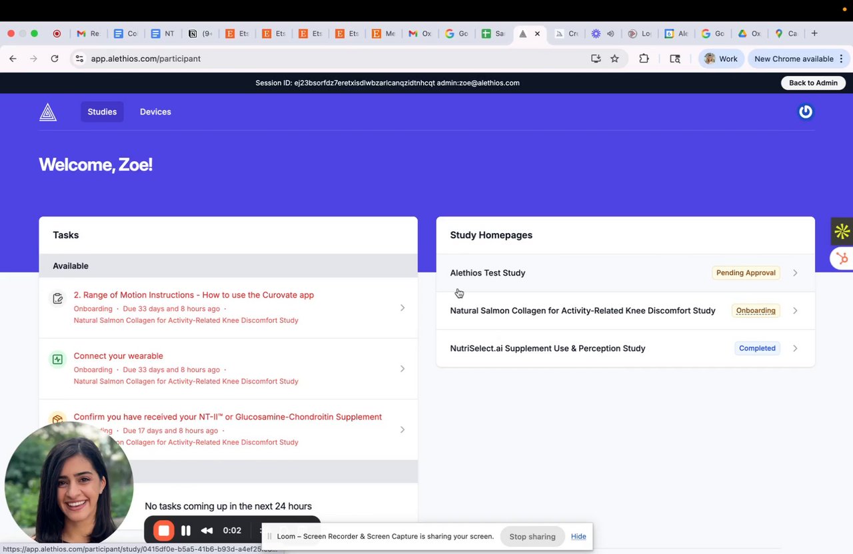The width and height of the screenshot is (853, 554).
Task: Open Natural Salmon Collagen study chevron
Action: (x=795, y=311)
